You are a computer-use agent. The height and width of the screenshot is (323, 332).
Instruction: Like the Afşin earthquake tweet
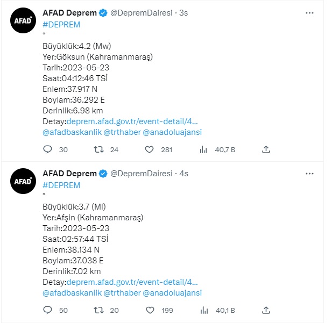click(150, 310)
